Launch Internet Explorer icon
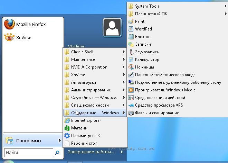 67,120
